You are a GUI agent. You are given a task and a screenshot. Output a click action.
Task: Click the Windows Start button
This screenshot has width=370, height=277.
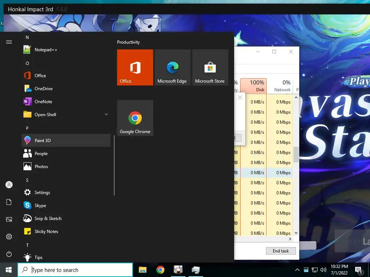[9, 270]
